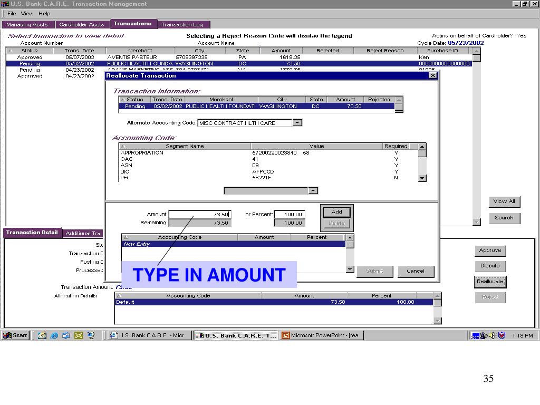Switch to Transaction Log tab
The height and width of the screenshot is (405, 540).
(182, 24)
